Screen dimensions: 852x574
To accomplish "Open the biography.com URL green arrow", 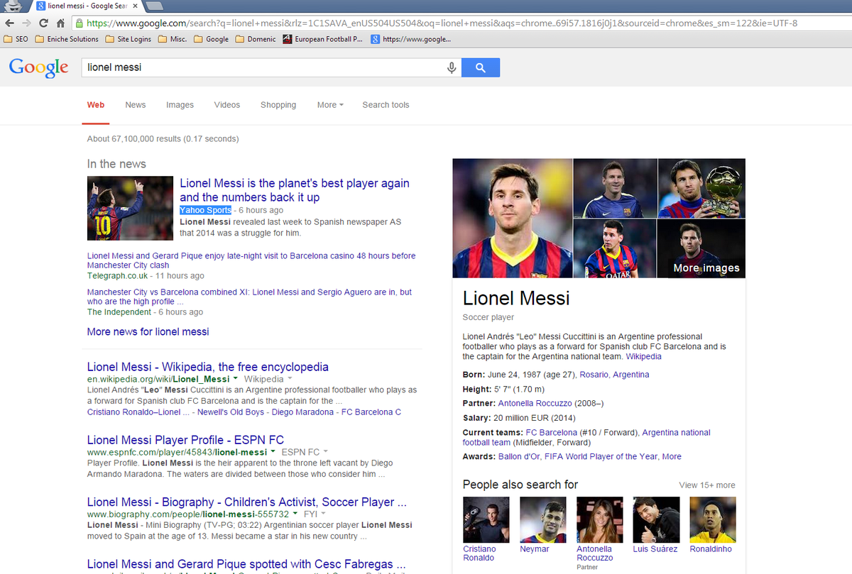I will pos(295,514).
